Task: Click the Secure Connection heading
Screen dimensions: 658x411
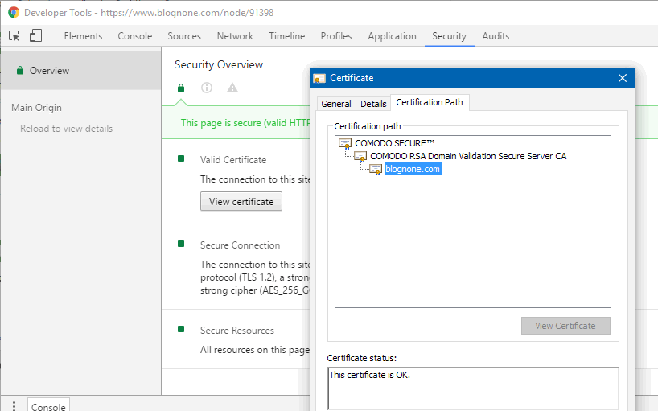Action: tap(240, 245)
